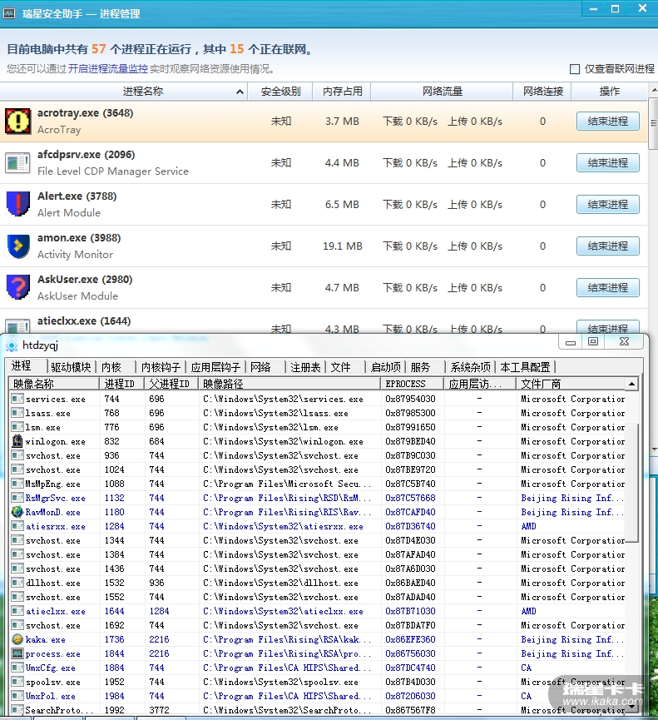Click the acrotray.exe process icon
This screenshot has width=658, height=720.
click(x=17, y=122)
